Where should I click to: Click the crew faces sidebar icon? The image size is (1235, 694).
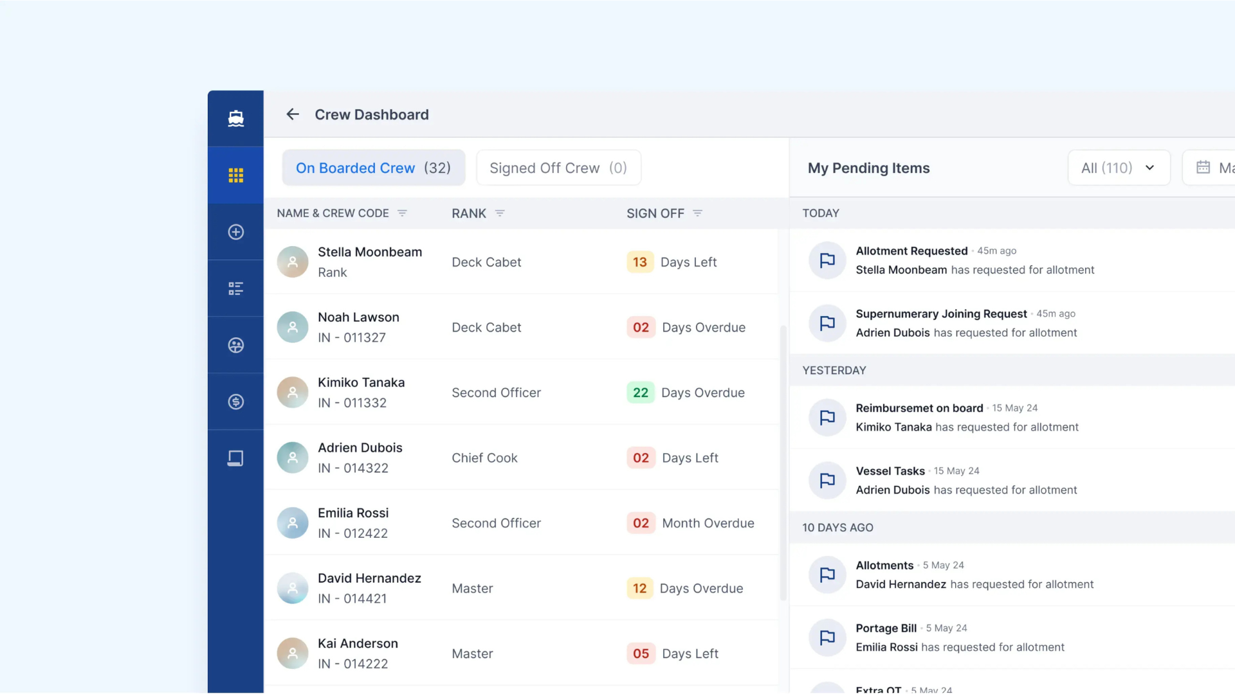coord(235,345)
